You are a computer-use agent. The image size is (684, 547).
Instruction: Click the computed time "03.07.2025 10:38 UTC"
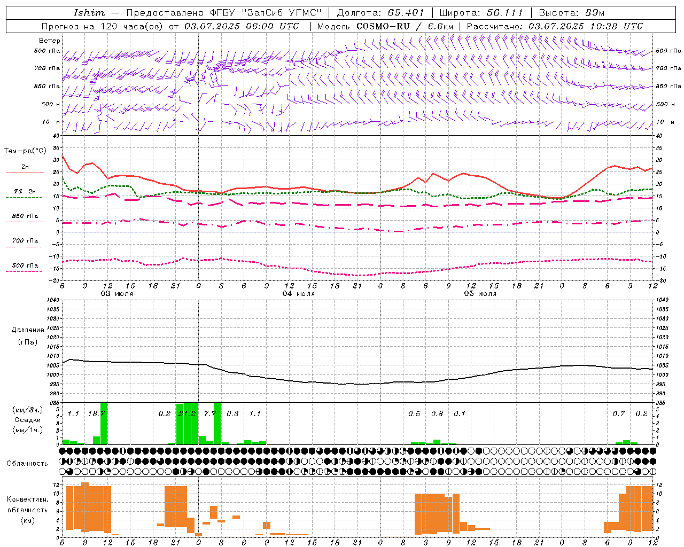(x=586, y=26)
